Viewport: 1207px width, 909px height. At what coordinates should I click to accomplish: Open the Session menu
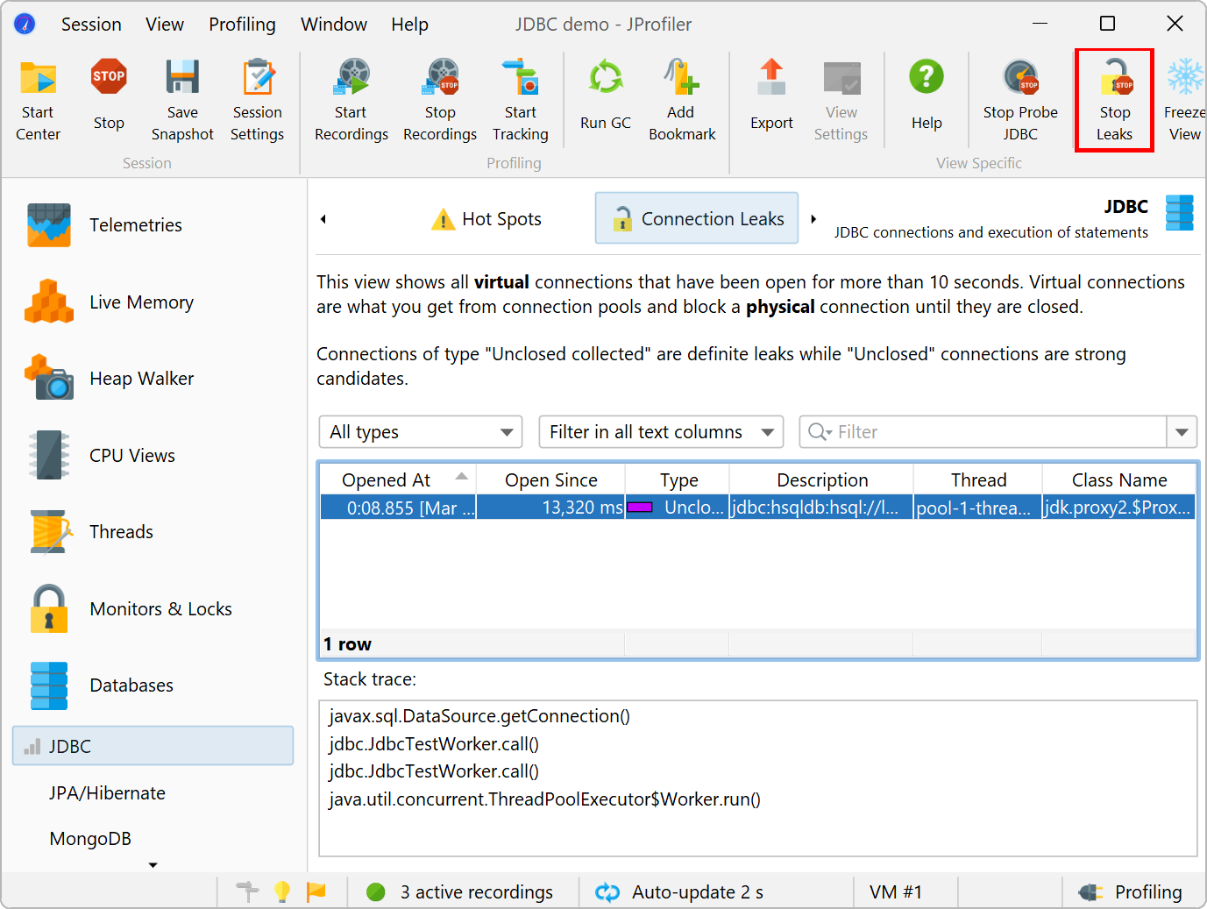pyautogui.click(x=91, y=25)
